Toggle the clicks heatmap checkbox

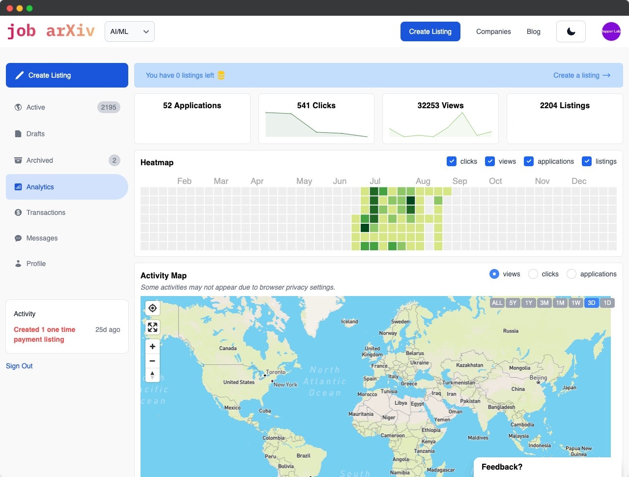click(452, 161)
